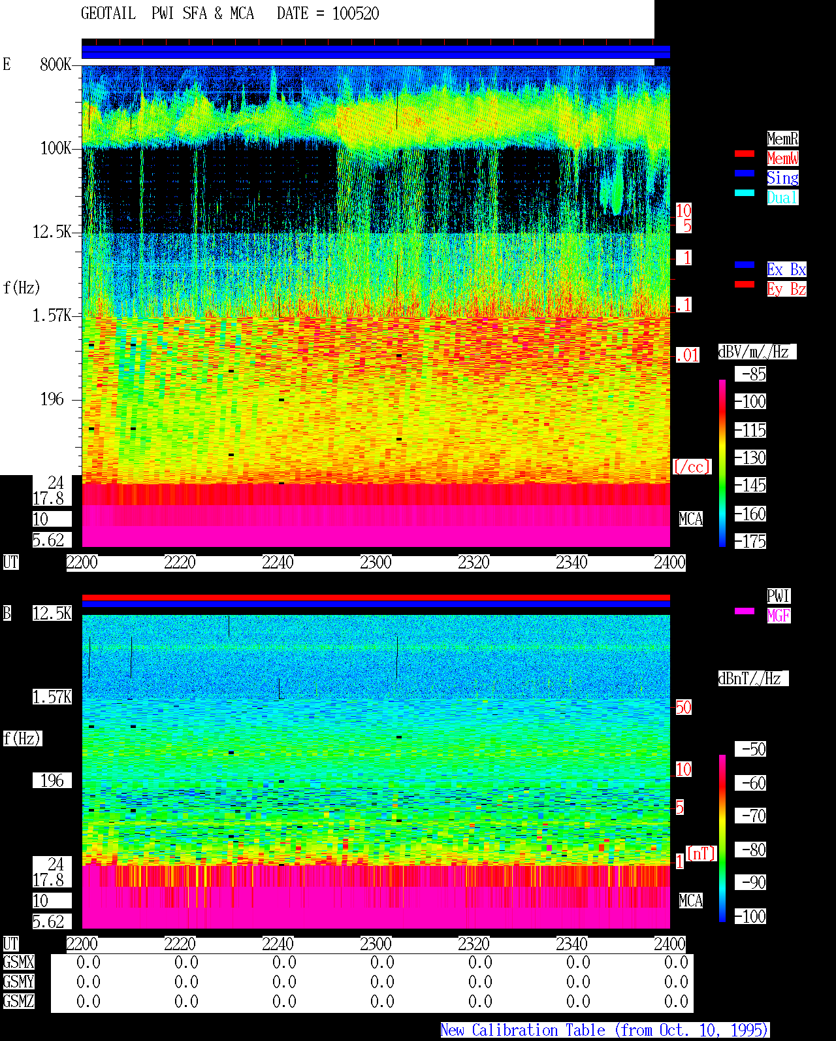Click the 2300 UT tick on the upper axis
Screen dimensions: 836x1041
point(376,562)
